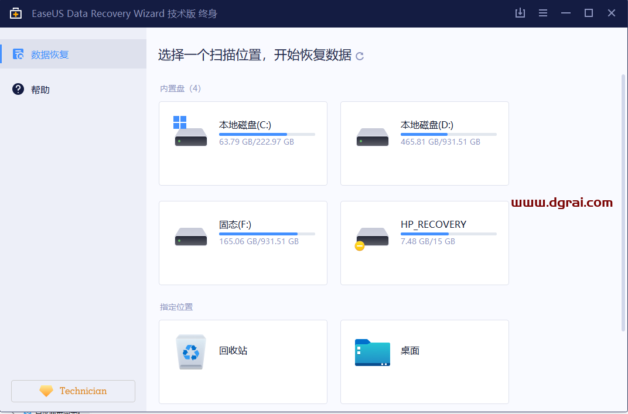Click the C: drive usage bar
628x414 pixels.
(267, 134)
